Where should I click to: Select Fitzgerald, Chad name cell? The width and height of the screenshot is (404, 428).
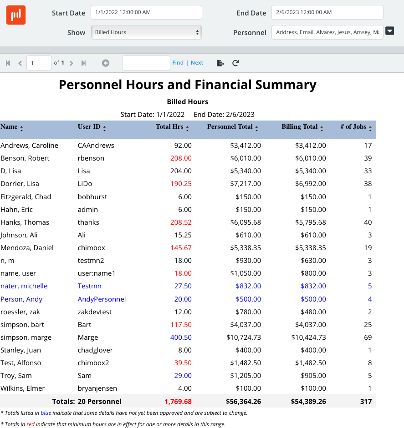click(x=26, y=197)
